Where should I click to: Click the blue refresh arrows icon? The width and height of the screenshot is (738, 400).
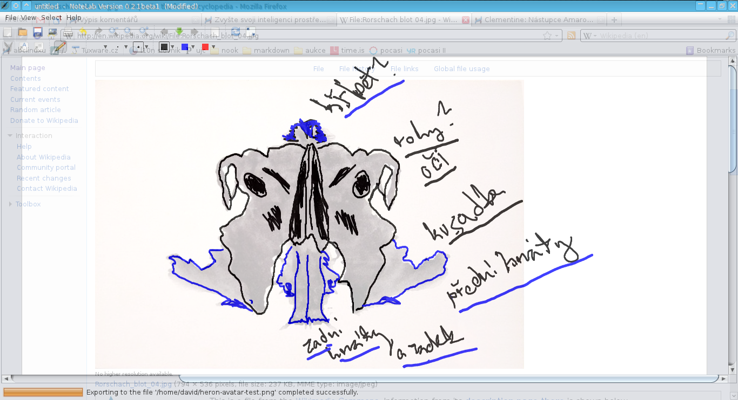(x=236, y=32)
